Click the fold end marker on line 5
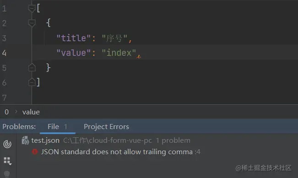The width and height of the screenshot is (298, 178). point(32,67)
